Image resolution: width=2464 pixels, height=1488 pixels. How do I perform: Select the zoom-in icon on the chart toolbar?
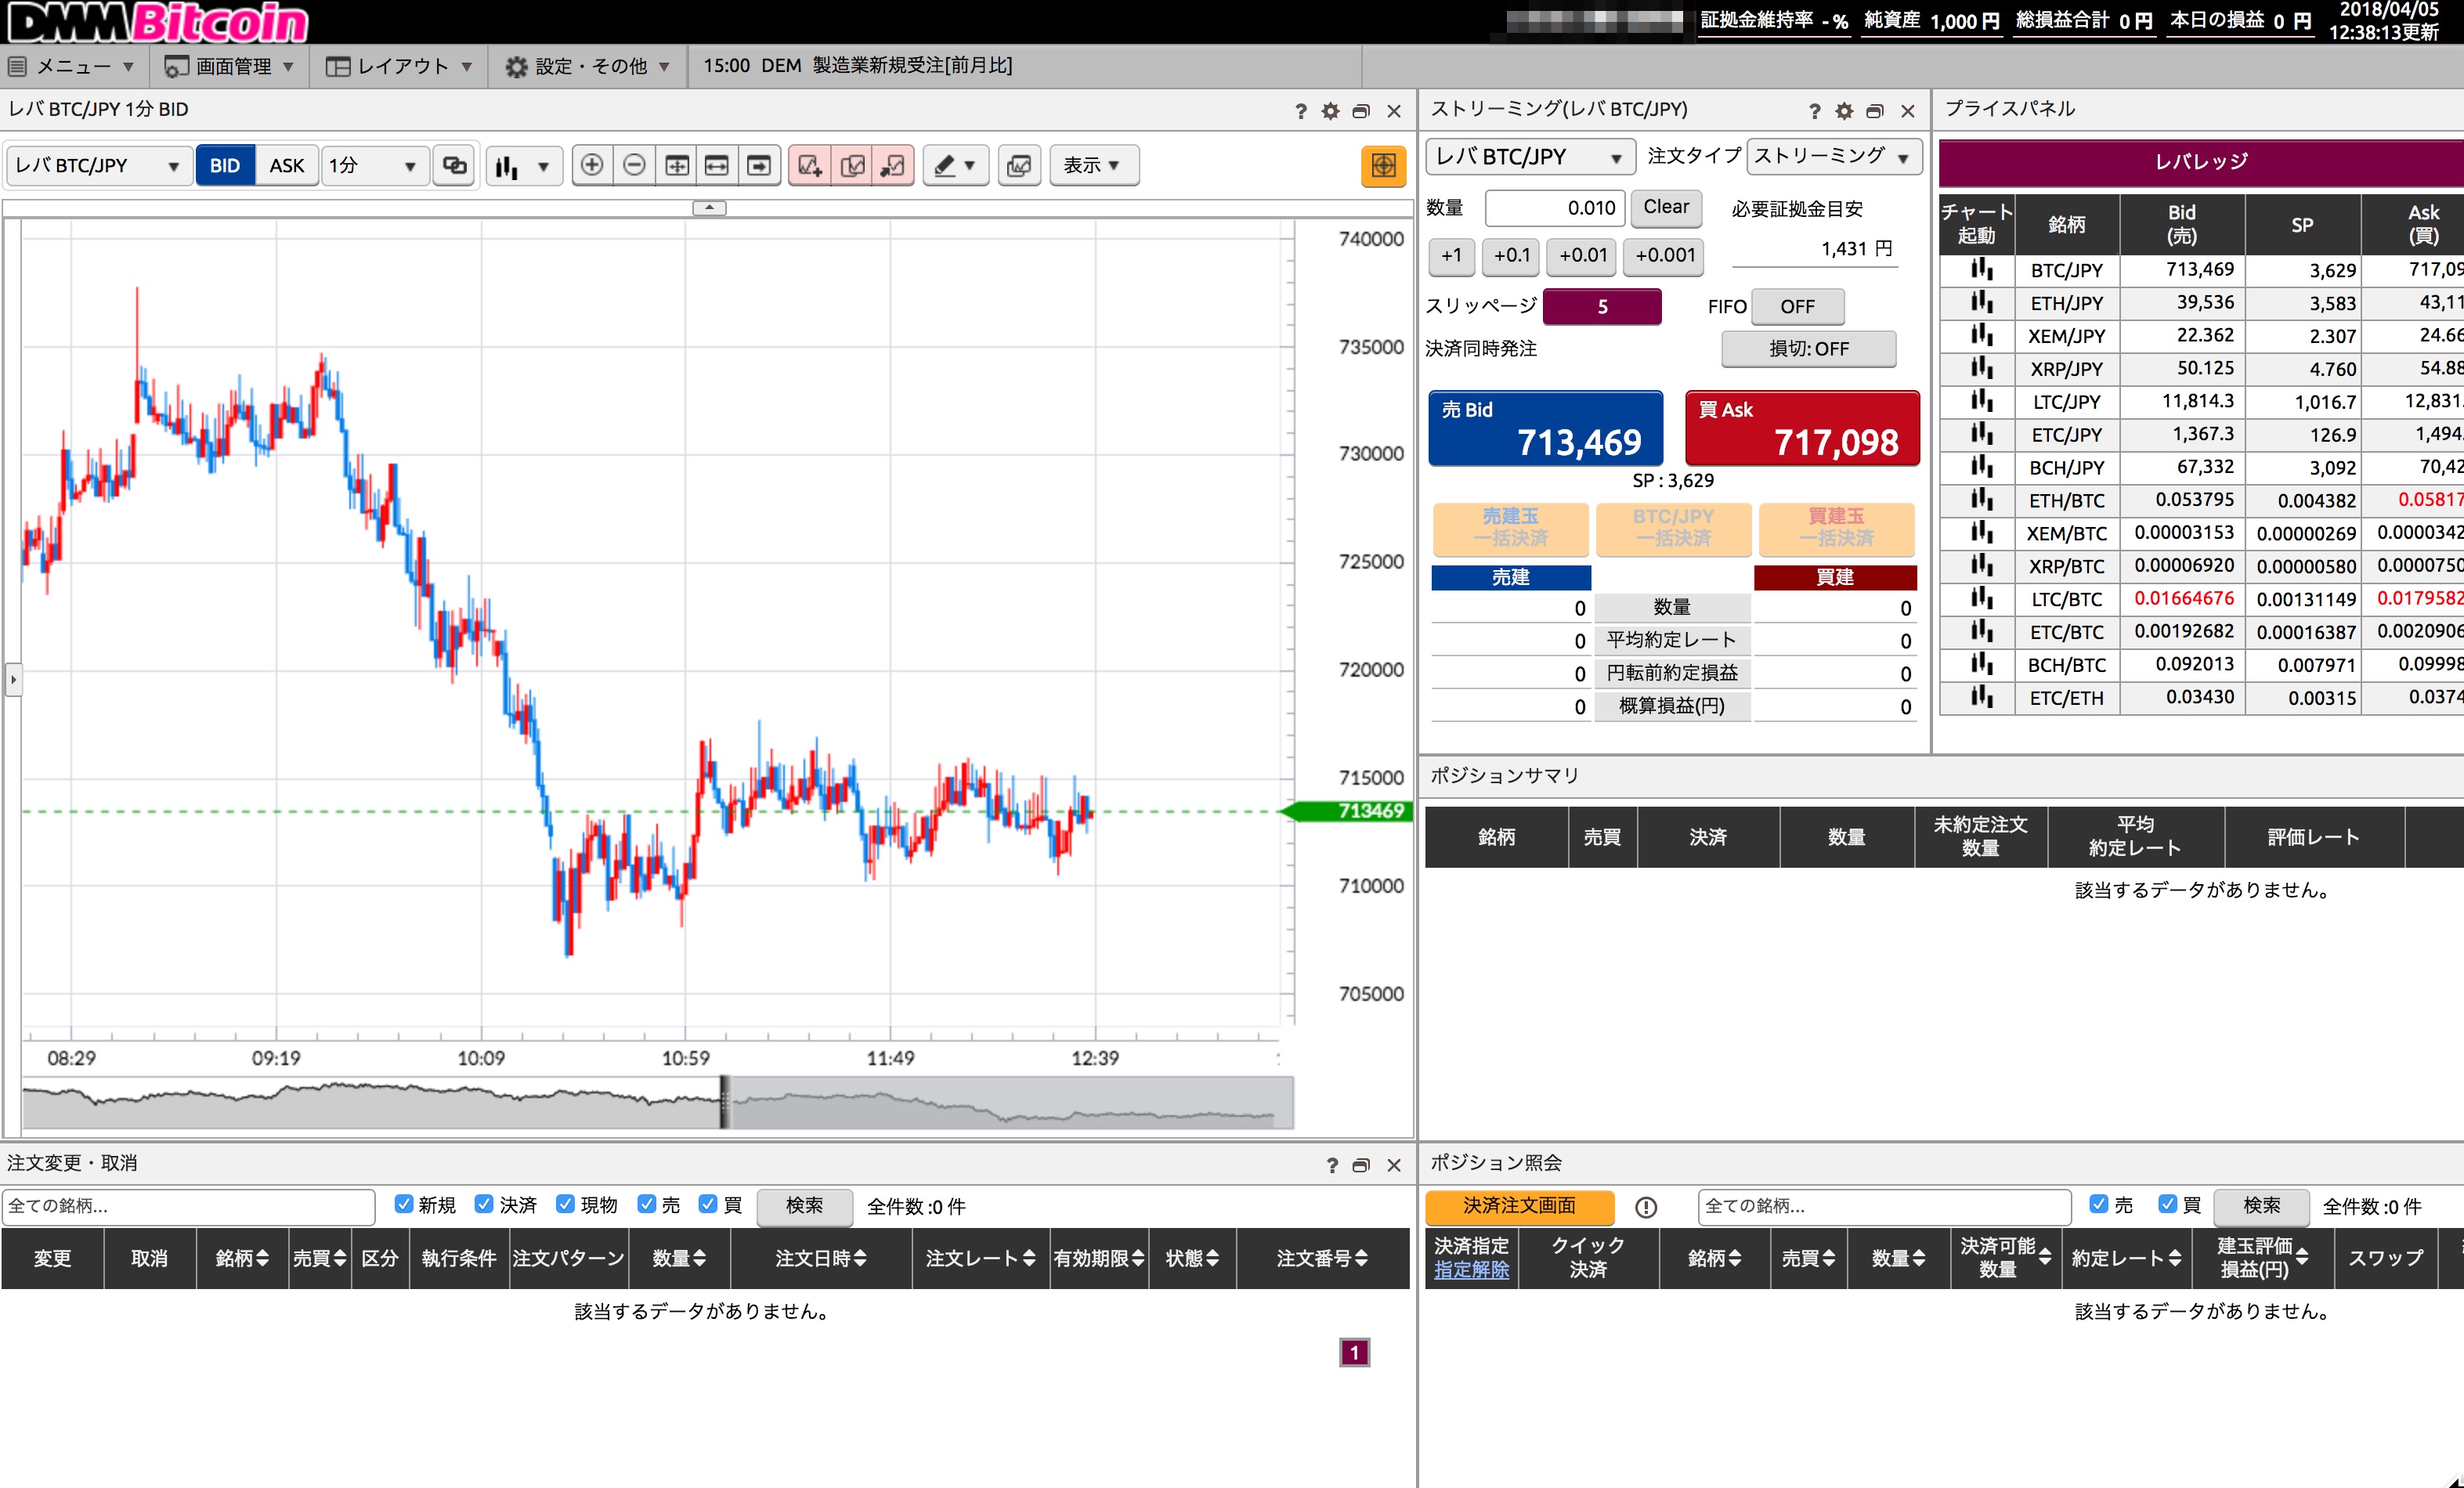click(x=592, y=165)
